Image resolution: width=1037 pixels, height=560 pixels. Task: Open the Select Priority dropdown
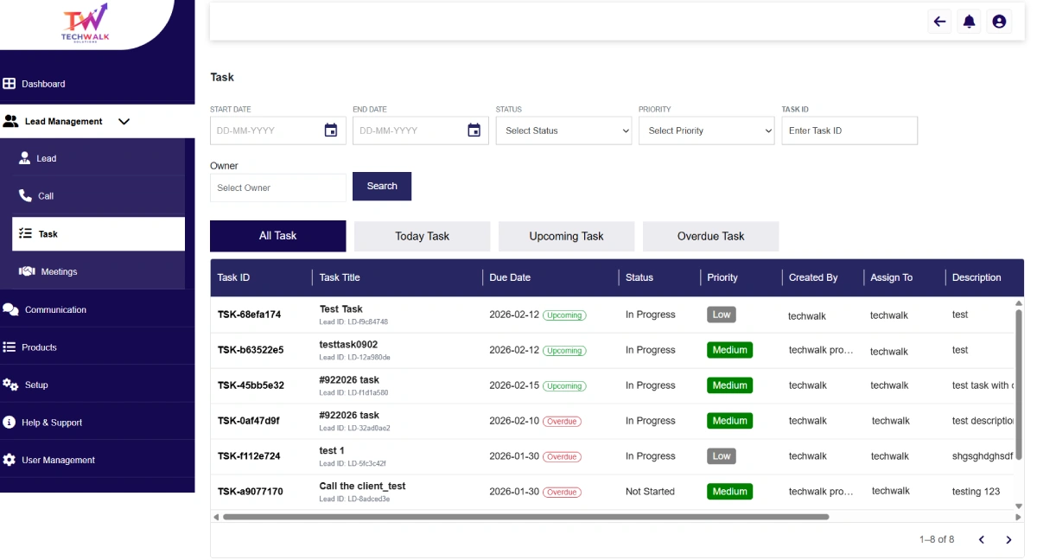(x=706, y=130)
